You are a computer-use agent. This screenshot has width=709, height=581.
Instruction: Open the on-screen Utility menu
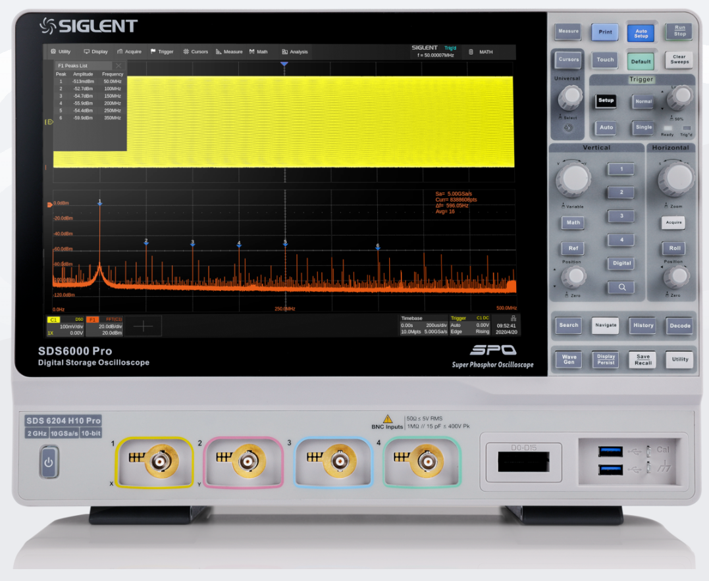pyautogui.click(x=61, y=51)
